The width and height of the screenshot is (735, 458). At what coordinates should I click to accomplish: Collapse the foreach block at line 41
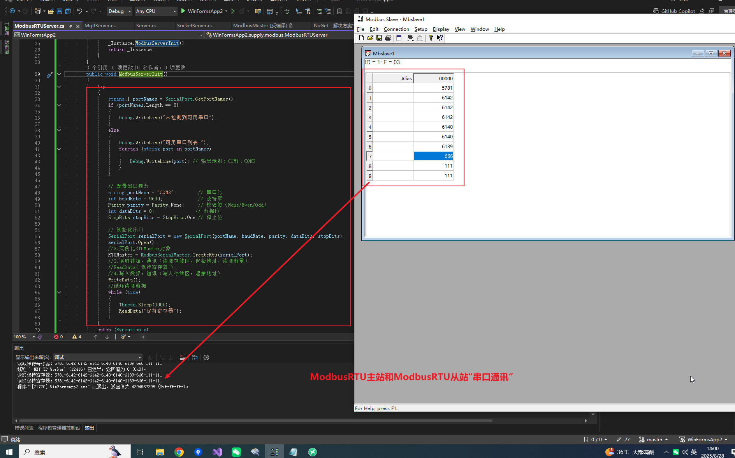[59, 149]
